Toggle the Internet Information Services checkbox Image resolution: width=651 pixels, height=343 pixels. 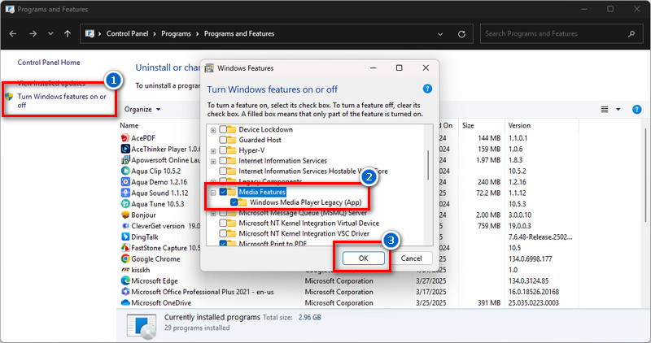click(223, 160)
